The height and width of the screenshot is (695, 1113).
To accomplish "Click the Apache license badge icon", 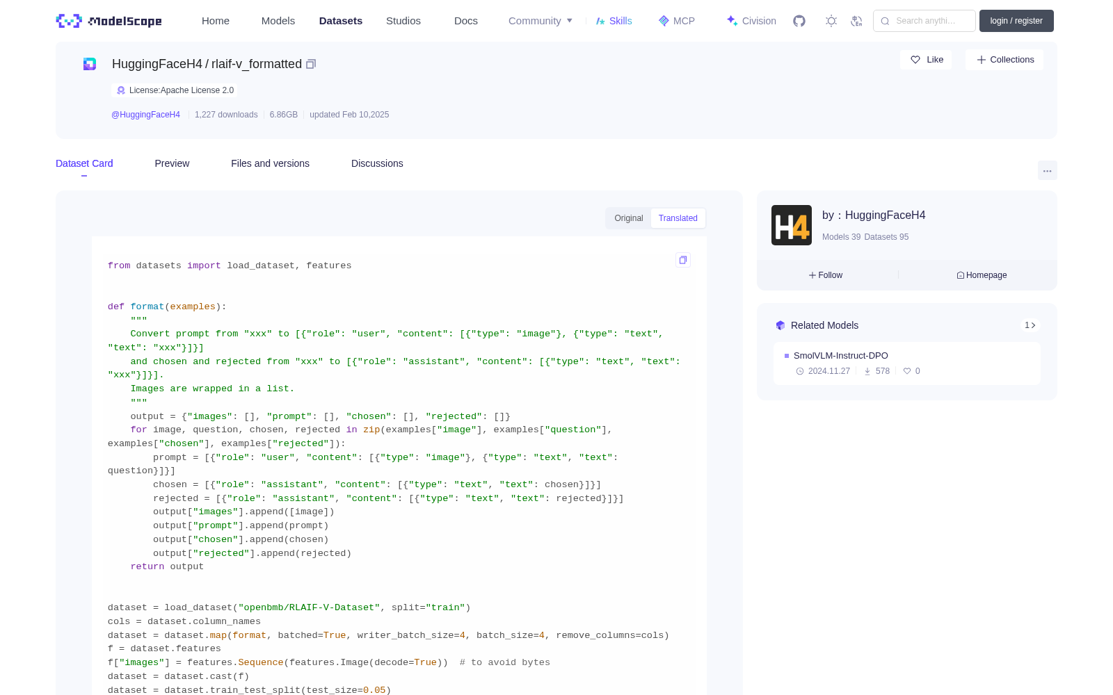I will coord(121,90).
